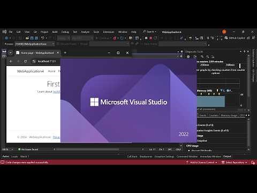Open the Locals tab
257x193 pixels.
click(14, 157)
